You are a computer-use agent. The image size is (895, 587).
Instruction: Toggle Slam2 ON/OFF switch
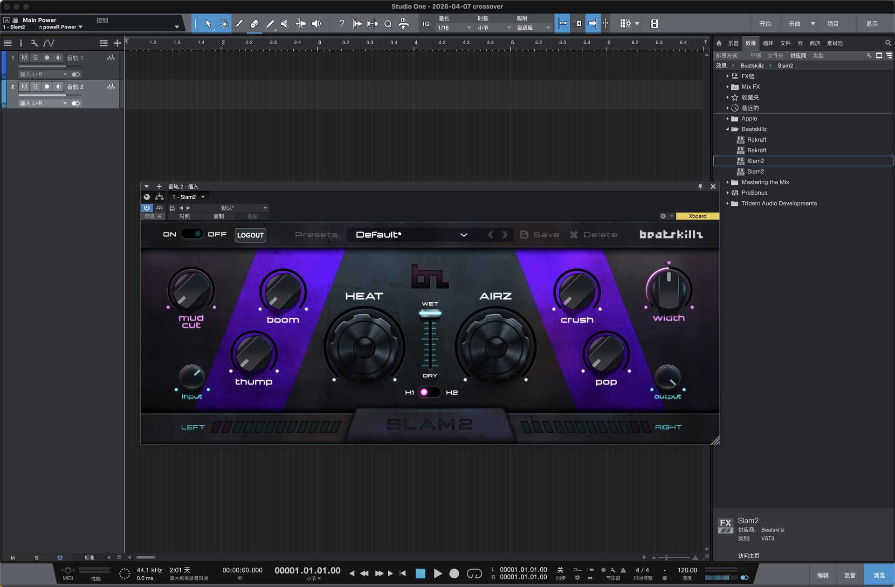pos(192,234)
